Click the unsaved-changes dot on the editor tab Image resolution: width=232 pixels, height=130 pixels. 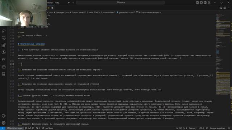(x=52, y=8)
